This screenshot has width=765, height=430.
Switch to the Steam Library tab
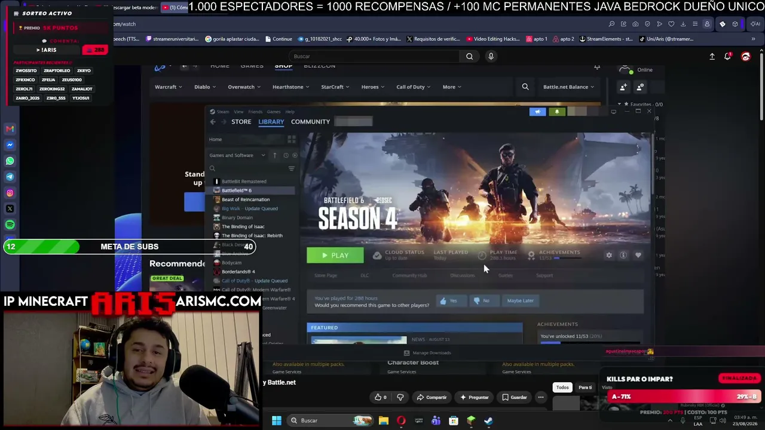271,122
